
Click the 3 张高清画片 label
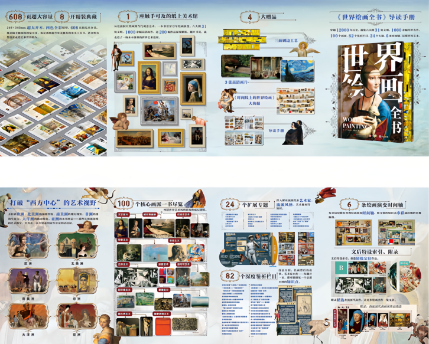(236, 82)
